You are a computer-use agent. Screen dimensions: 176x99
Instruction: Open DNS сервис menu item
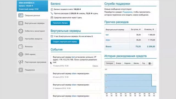coord(32,54)
